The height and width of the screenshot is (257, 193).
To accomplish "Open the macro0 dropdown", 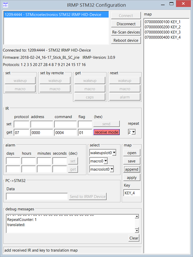I will pos(98,161).
